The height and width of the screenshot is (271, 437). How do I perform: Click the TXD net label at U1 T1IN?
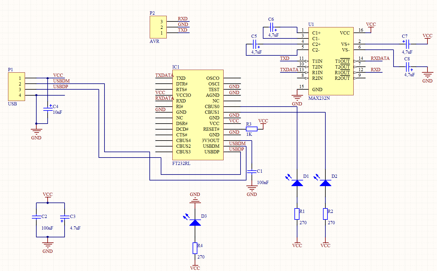285,58
